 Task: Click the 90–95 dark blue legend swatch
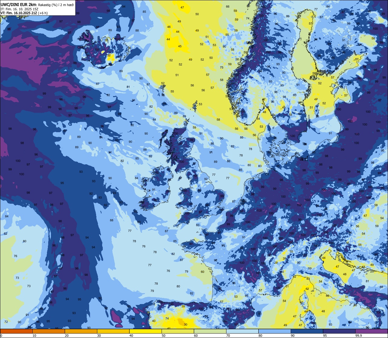(307, 331)
